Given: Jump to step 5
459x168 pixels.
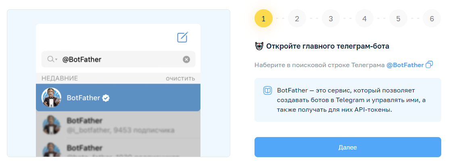Looking at the screenshot, I should pos(398,18).
